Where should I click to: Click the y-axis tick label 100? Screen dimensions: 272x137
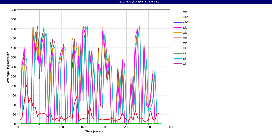point(14,105)
